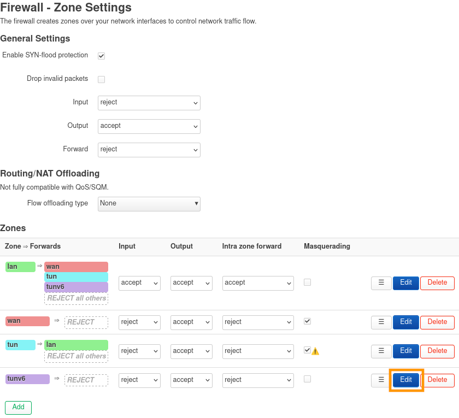The image size is (459, 418).
Task: Enable masquerading for the tunv6 zone
Action: tap(307, 379)
